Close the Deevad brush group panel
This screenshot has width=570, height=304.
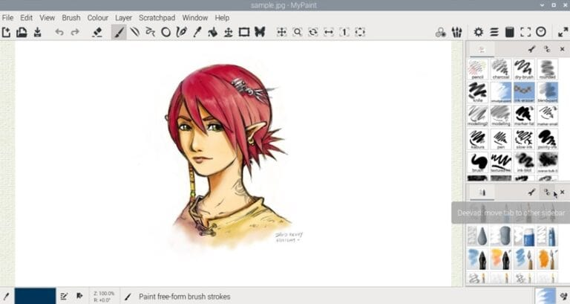pyautogui.click(x=563, y=192)
